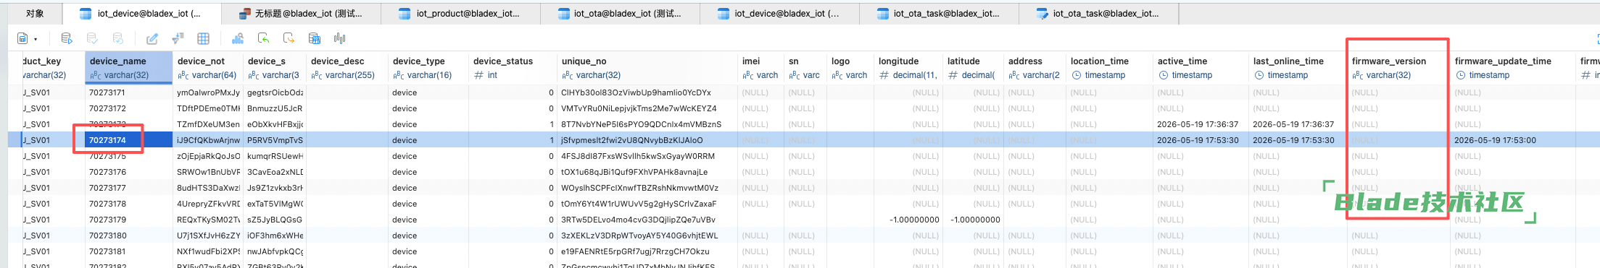Open the Data Generation toolbar icon
Screen dimensions: 1600x268
(315, 38)
